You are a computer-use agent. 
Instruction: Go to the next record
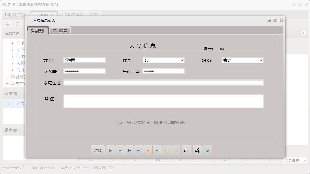click(x=129, y=150)
